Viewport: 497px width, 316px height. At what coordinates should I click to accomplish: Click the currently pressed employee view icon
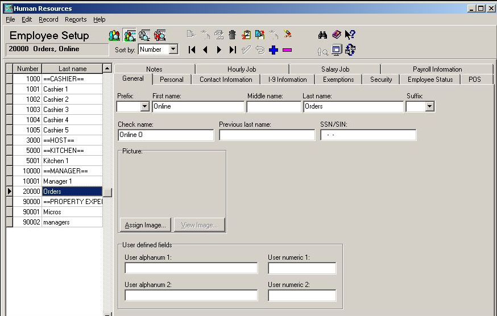coord(129,35)
